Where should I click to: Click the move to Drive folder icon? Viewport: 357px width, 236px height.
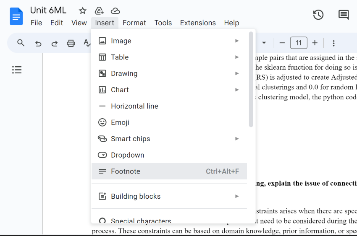[99, 11]
